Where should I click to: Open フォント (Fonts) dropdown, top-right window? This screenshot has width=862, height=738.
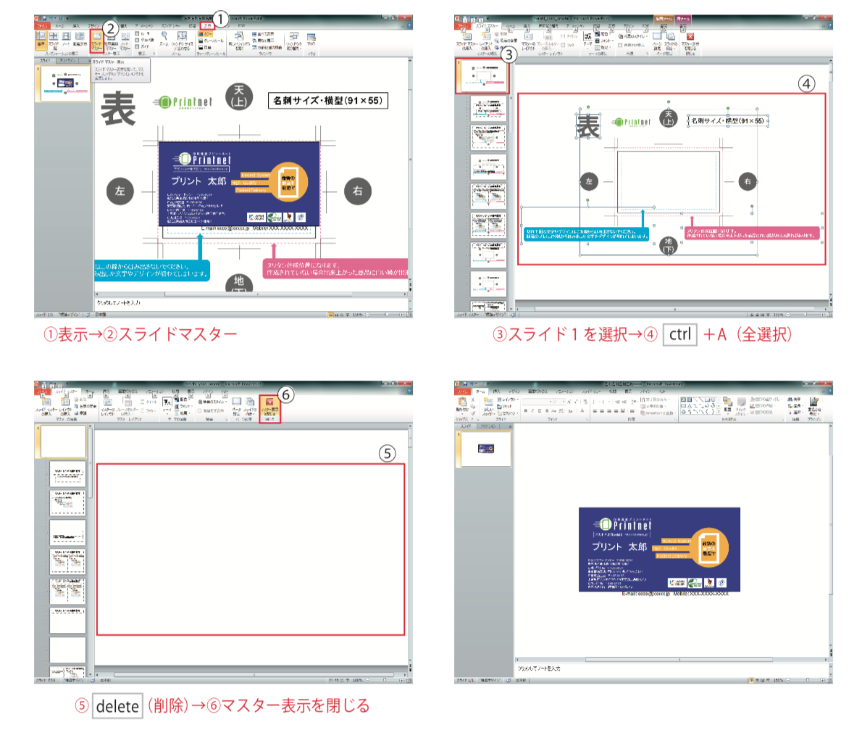604,40
